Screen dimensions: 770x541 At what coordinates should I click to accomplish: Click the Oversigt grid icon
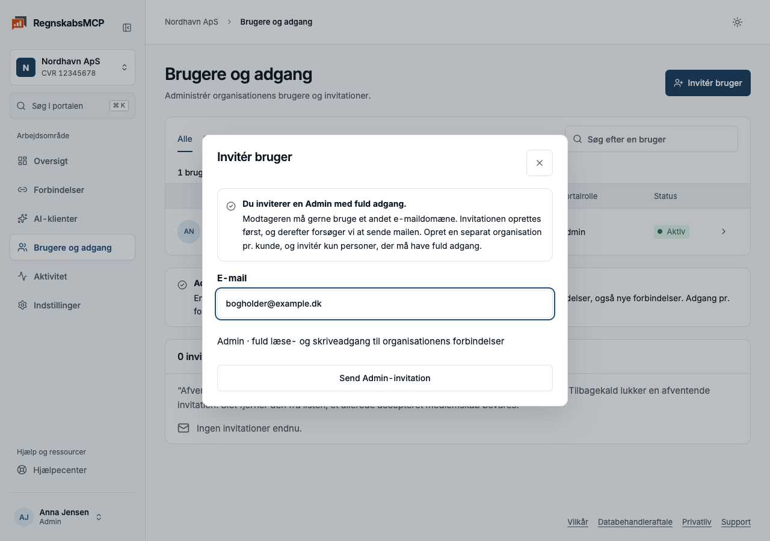(x=22, y=161)
